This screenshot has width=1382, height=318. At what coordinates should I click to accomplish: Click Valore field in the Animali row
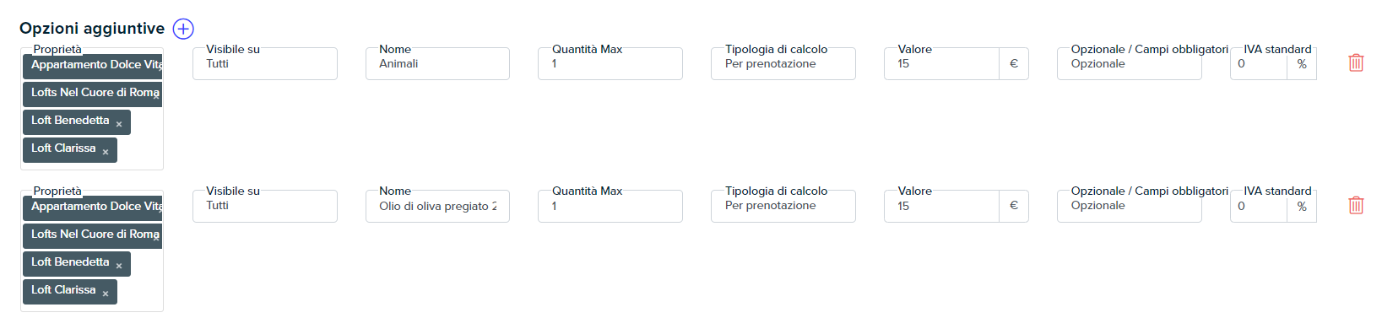click(x=941, y=64)
